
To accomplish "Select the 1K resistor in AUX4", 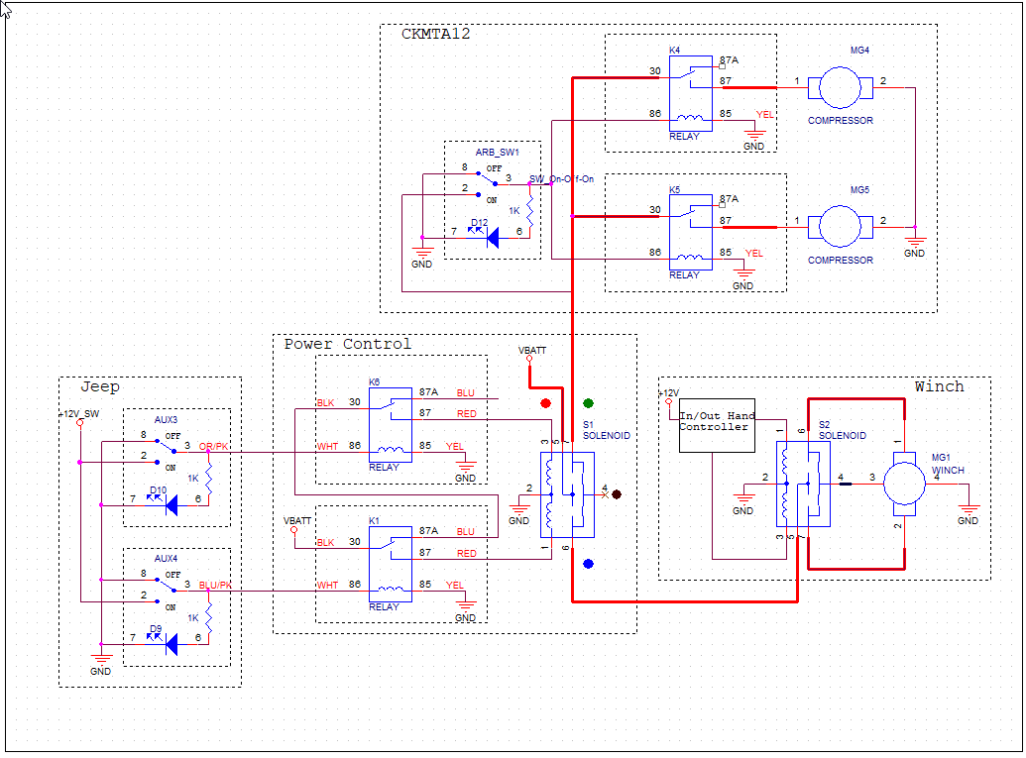I will click(x=209, y=618).
